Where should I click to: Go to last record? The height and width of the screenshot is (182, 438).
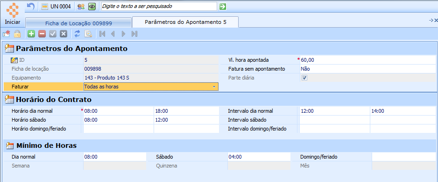pyautogui.click(x=134, y=34)
